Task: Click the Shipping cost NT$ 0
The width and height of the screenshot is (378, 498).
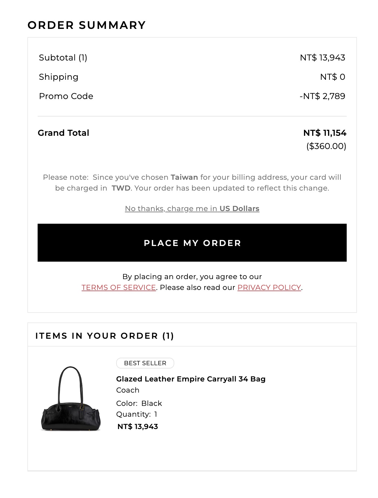Action: pyautogui.click(x=333, y=77)
